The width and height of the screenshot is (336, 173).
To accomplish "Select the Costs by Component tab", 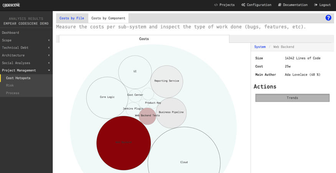I will tap(108, 18).
